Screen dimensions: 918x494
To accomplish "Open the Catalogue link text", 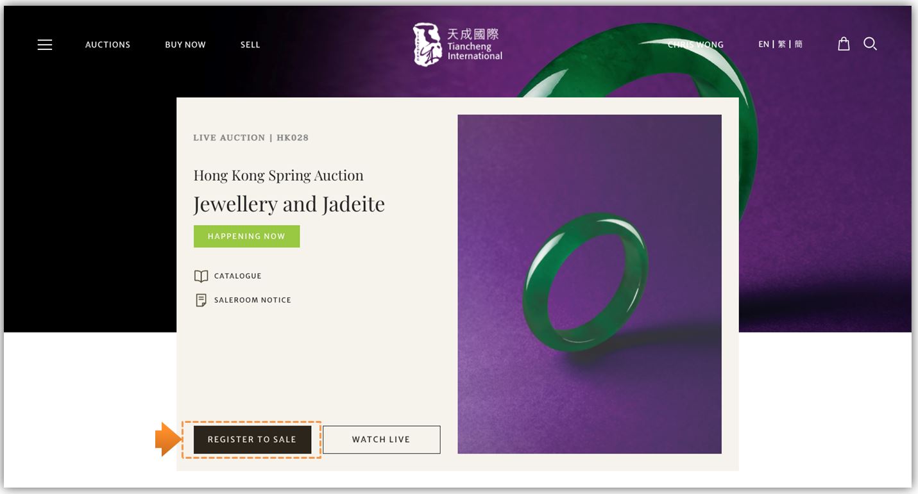I will (x=238, y=276).
